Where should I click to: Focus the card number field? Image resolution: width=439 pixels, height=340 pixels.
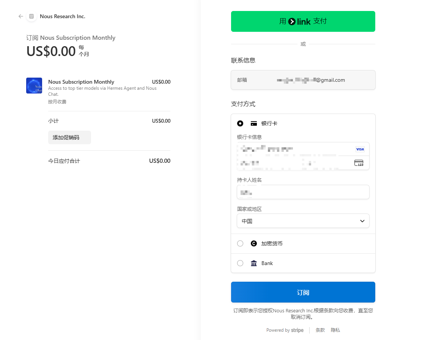(303, 149)
